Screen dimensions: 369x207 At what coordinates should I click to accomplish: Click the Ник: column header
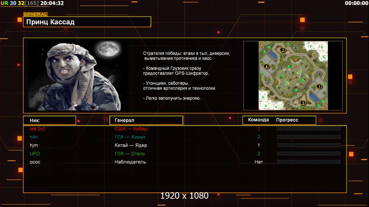[49, 120]
